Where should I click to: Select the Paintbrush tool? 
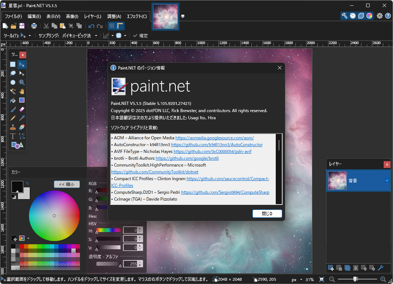pyautogui.click(x=13, y=109)
